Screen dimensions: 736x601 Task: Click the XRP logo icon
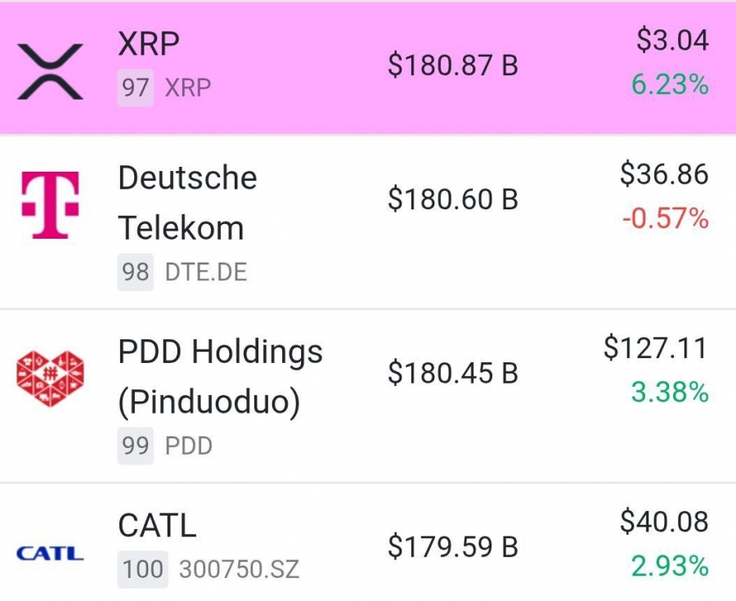50,65
